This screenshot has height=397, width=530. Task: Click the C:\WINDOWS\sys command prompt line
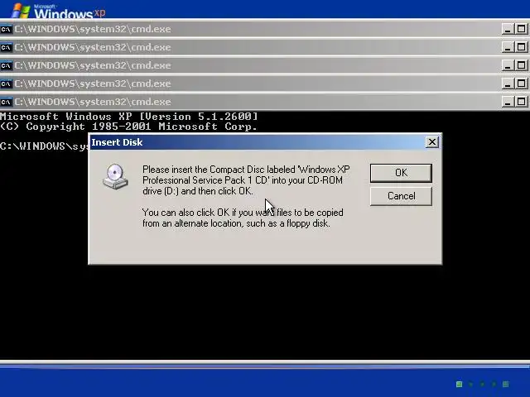click(44, 146)
